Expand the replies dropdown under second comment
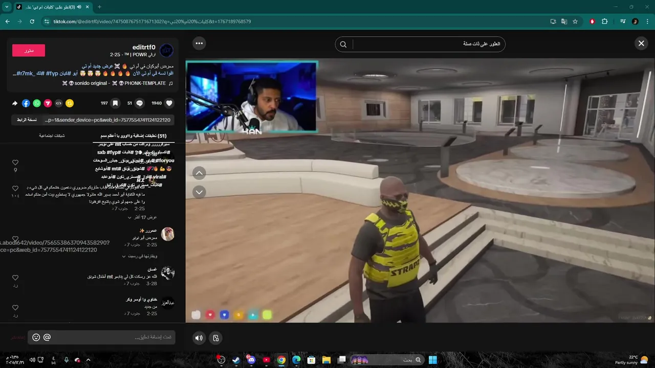 pos(139,256)
